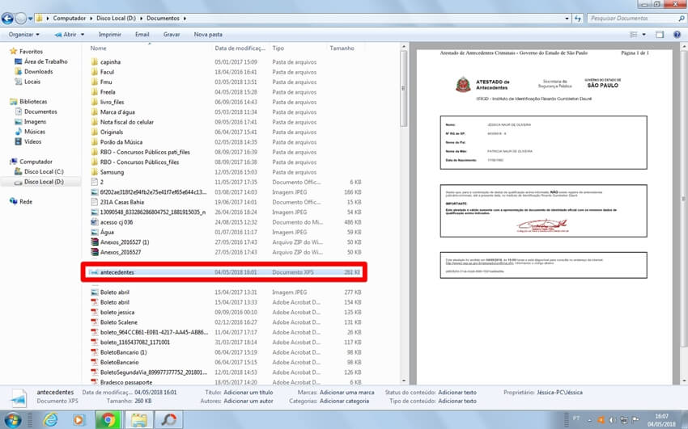Screen dimensions: 688x429
Task: Click the help question mark icon
Action: 677,35
